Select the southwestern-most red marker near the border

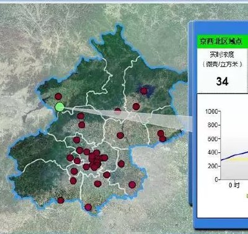point(61,200)
